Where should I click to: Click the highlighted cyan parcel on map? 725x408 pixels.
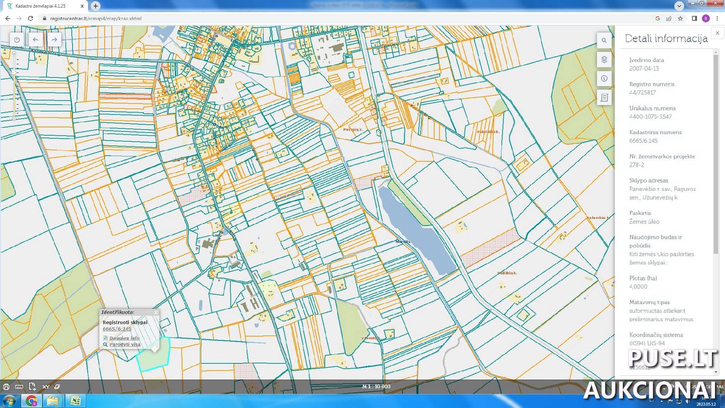pos(154,355)
